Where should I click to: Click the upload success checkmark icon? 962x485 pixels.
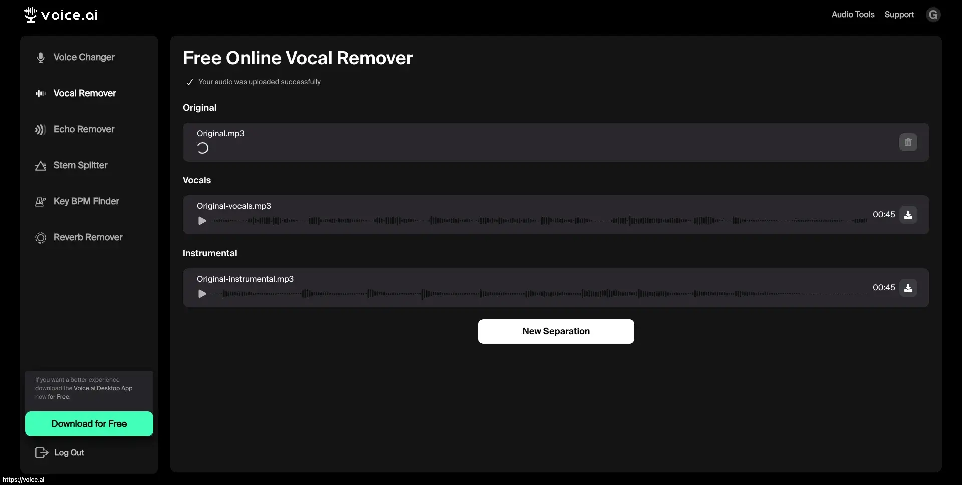(190, 82)
